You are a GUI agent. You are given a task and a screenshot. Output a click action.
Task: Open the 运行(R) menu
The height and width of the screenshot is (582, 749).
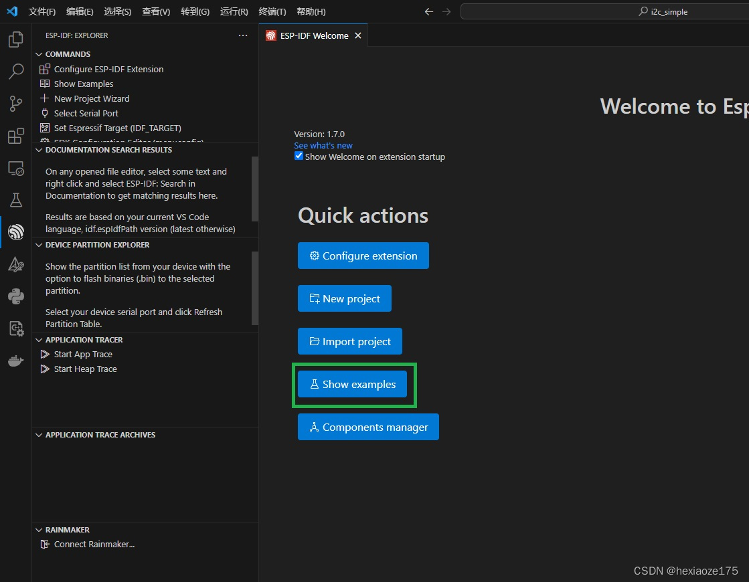coord(234,11)
